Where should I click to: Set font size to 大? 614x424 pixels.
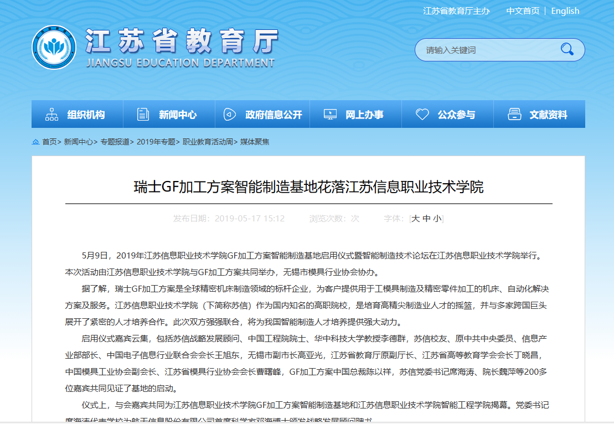pos(415,219)
